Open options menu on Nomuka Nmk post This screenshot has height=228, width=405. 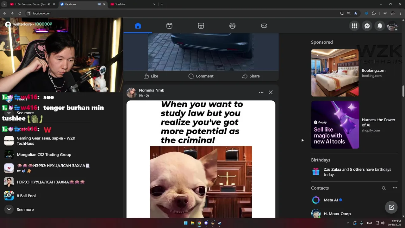coord(261,92)
